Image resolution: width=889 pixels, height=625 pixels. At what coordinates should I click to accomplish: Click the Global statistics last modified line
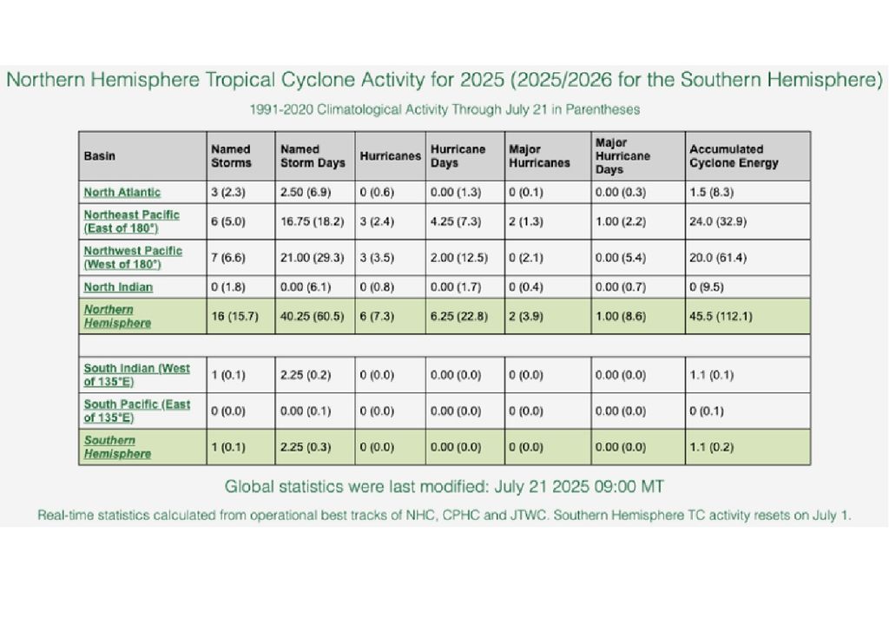click(444, 485)
